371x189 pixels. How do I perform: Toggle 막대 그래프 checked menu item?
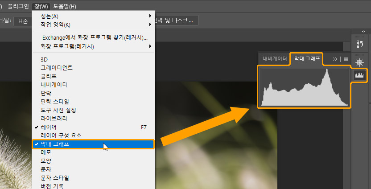click(x=93, y=144)
